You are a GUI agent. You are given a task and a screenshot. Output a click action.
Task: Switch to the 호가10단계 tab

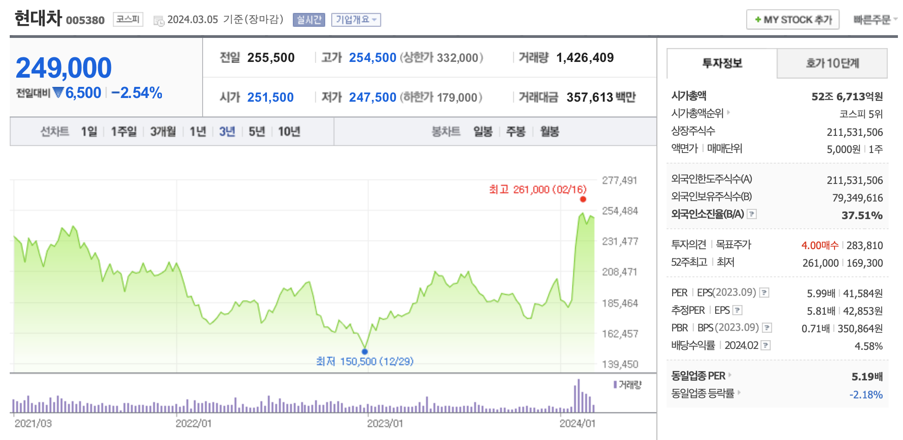[832, 63]
